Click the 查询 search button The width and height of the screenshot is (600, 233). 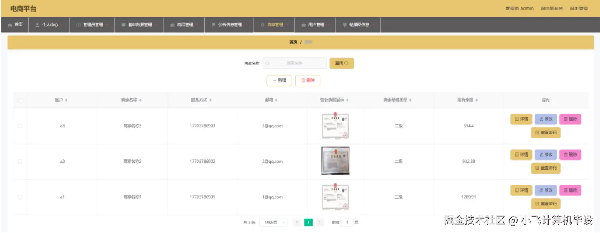(342, 63)
